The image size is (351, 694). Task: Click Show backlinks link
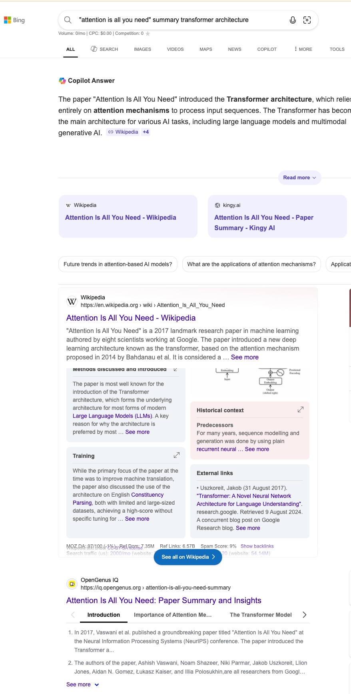coord(257,546)
